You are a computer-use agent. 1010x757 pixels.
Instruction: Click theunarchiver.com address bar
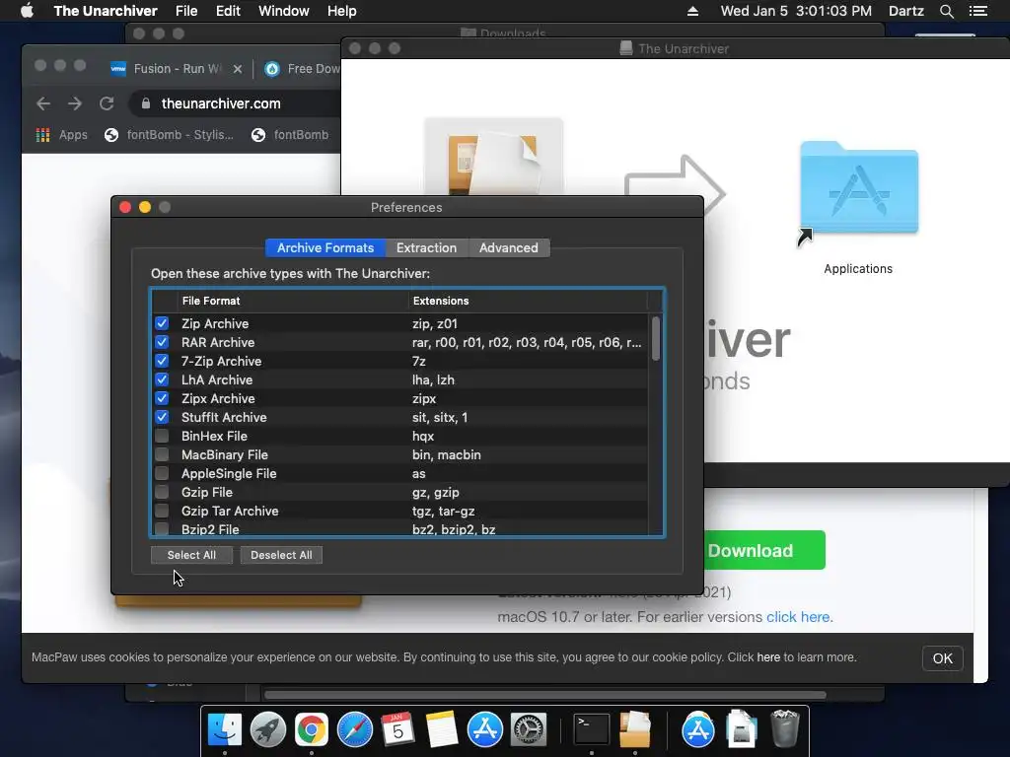(236, 103)
